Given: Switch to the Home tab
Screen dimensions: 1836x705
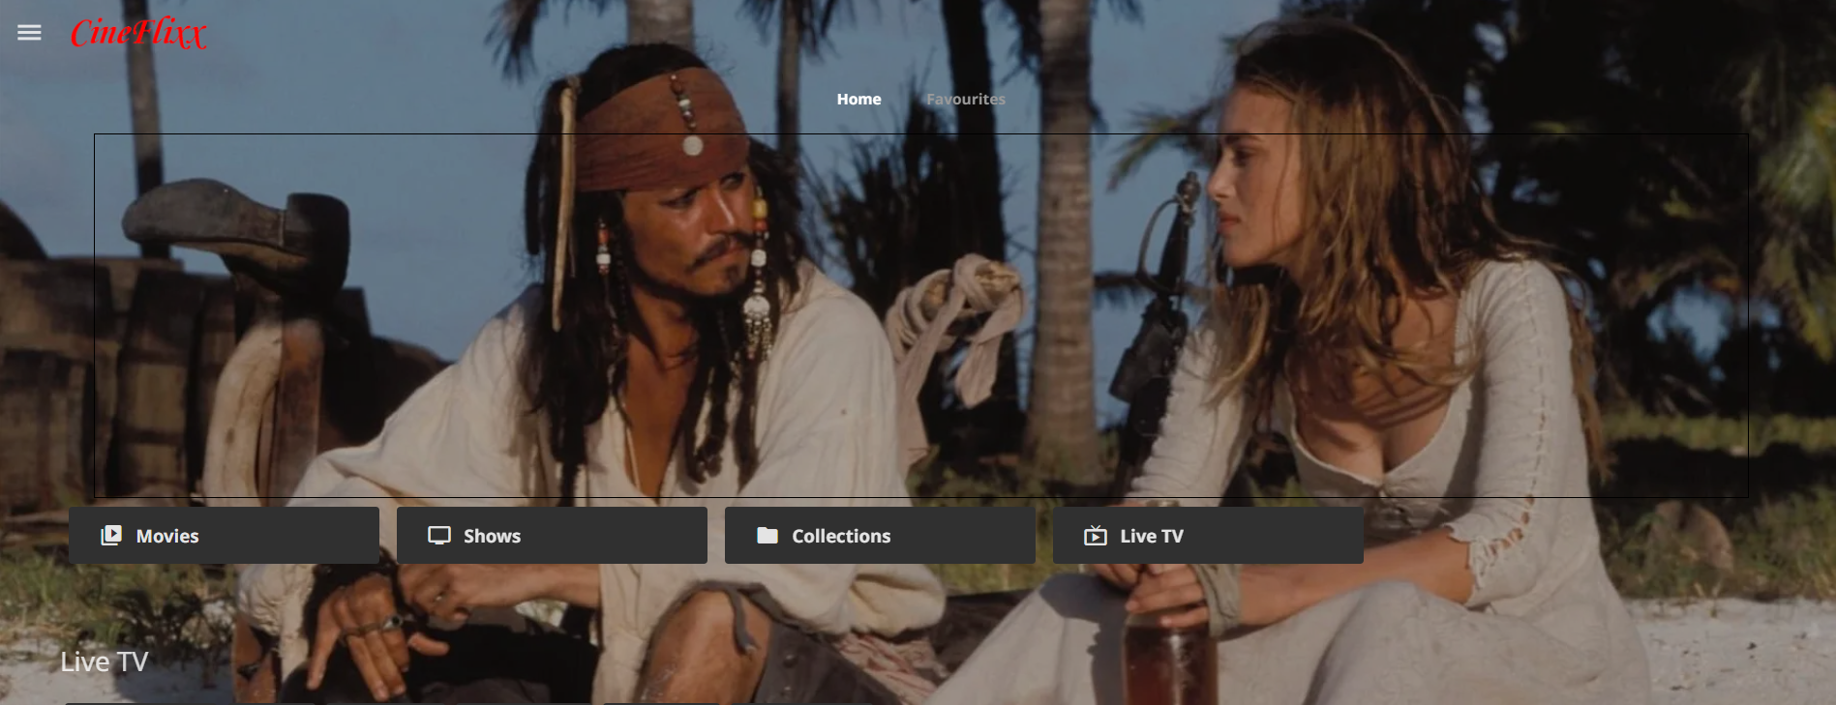Looking at the screenshot, I should tap(858, 99).
